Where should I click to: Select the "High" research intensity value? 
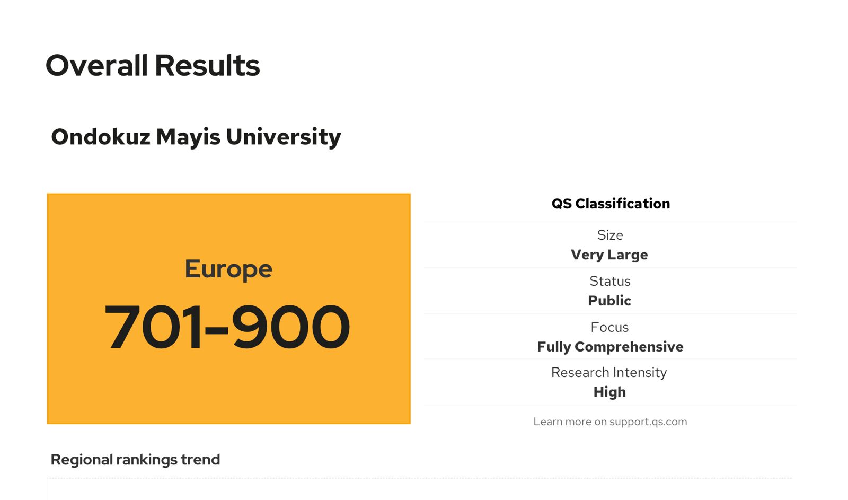(609, 392)
